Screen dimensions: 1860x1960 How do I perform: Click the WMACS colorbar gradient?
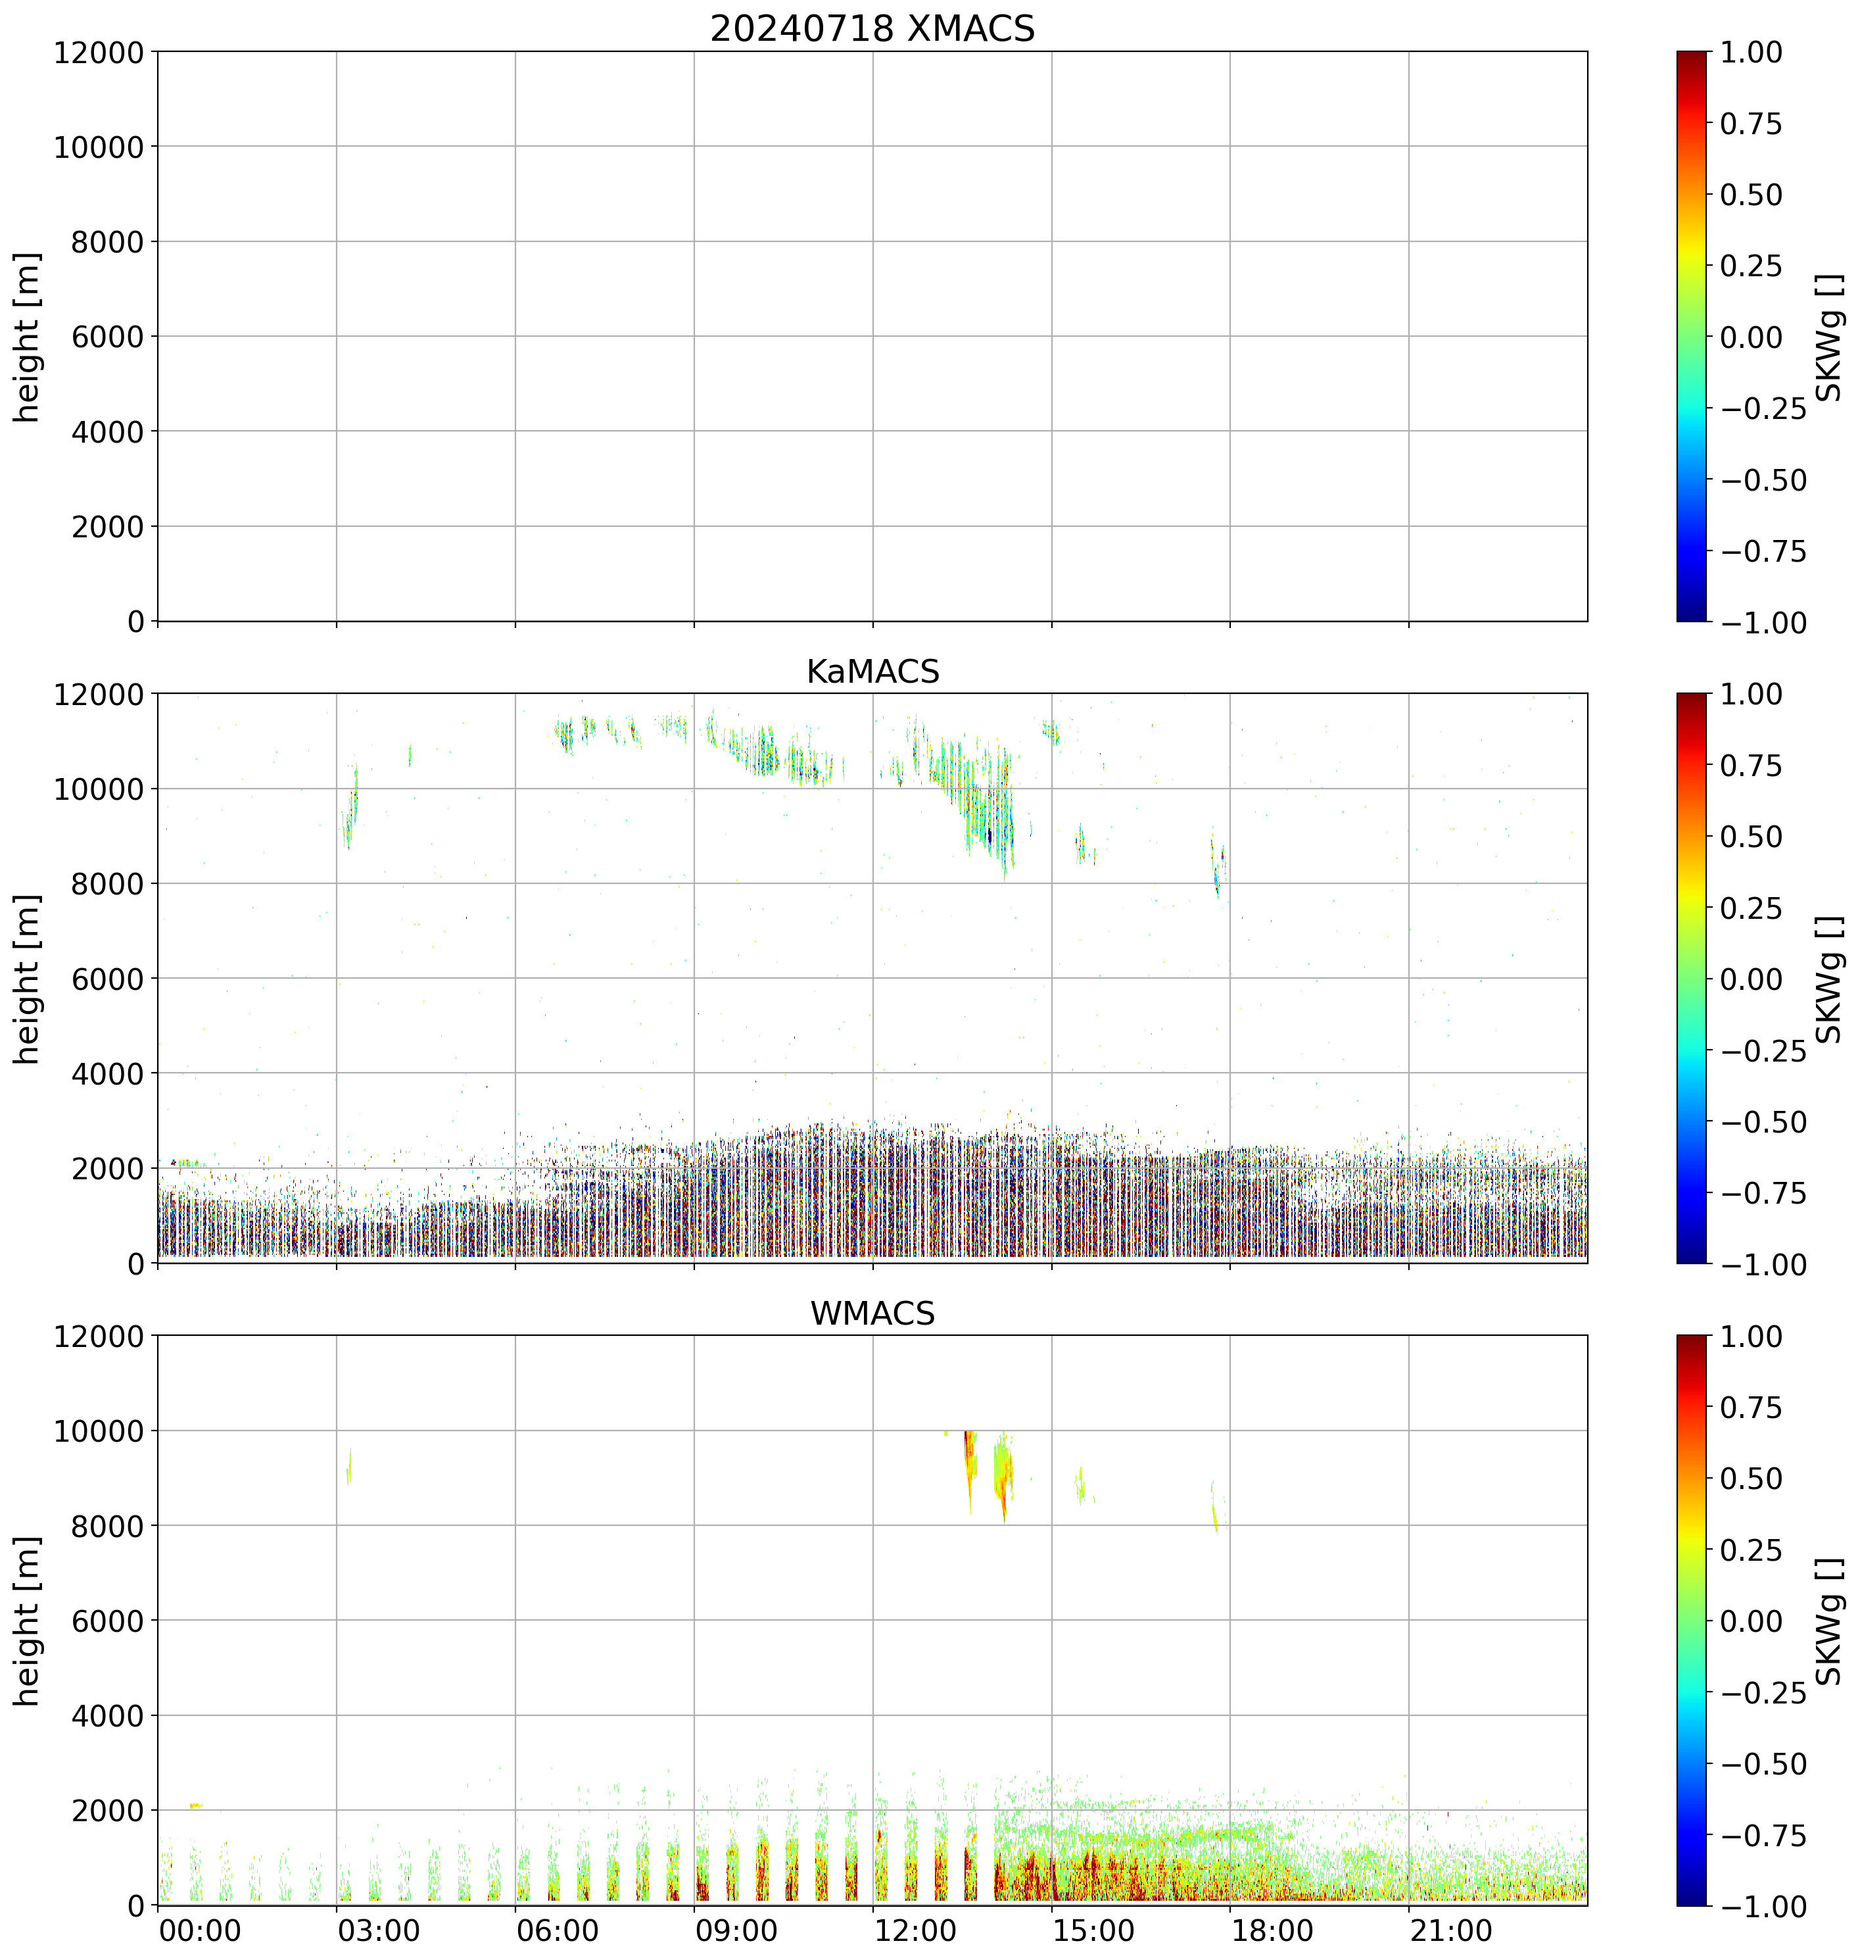[x=1692, y=1620]
